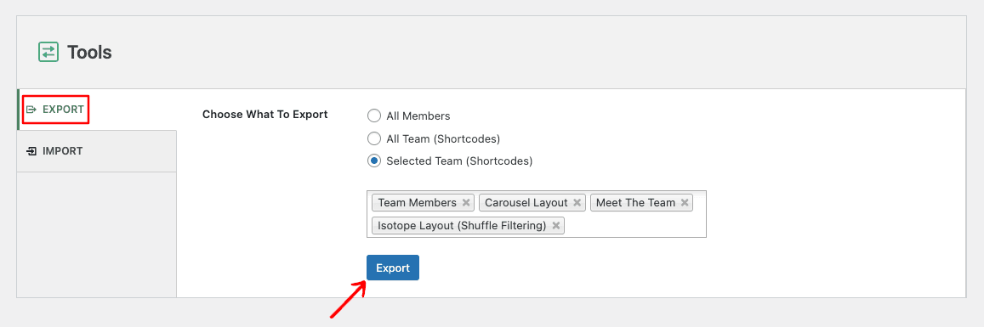Click the Tools swap-arrows icon
Screen dimensions: 984x327
pyautogui.click(x=48, y=52)
